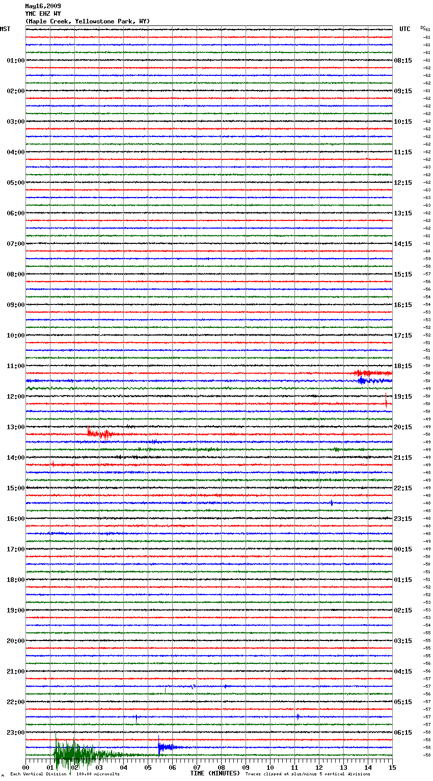
Task: Select the 12:00 MST time label
Action: tap(16, 397)
